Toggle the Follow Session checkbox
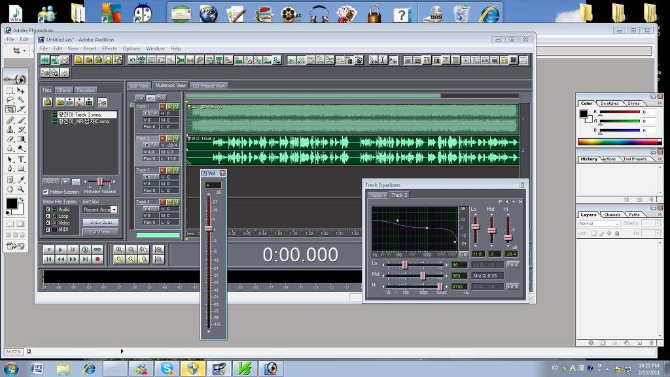The image size is (670, 377). (46, 192)
